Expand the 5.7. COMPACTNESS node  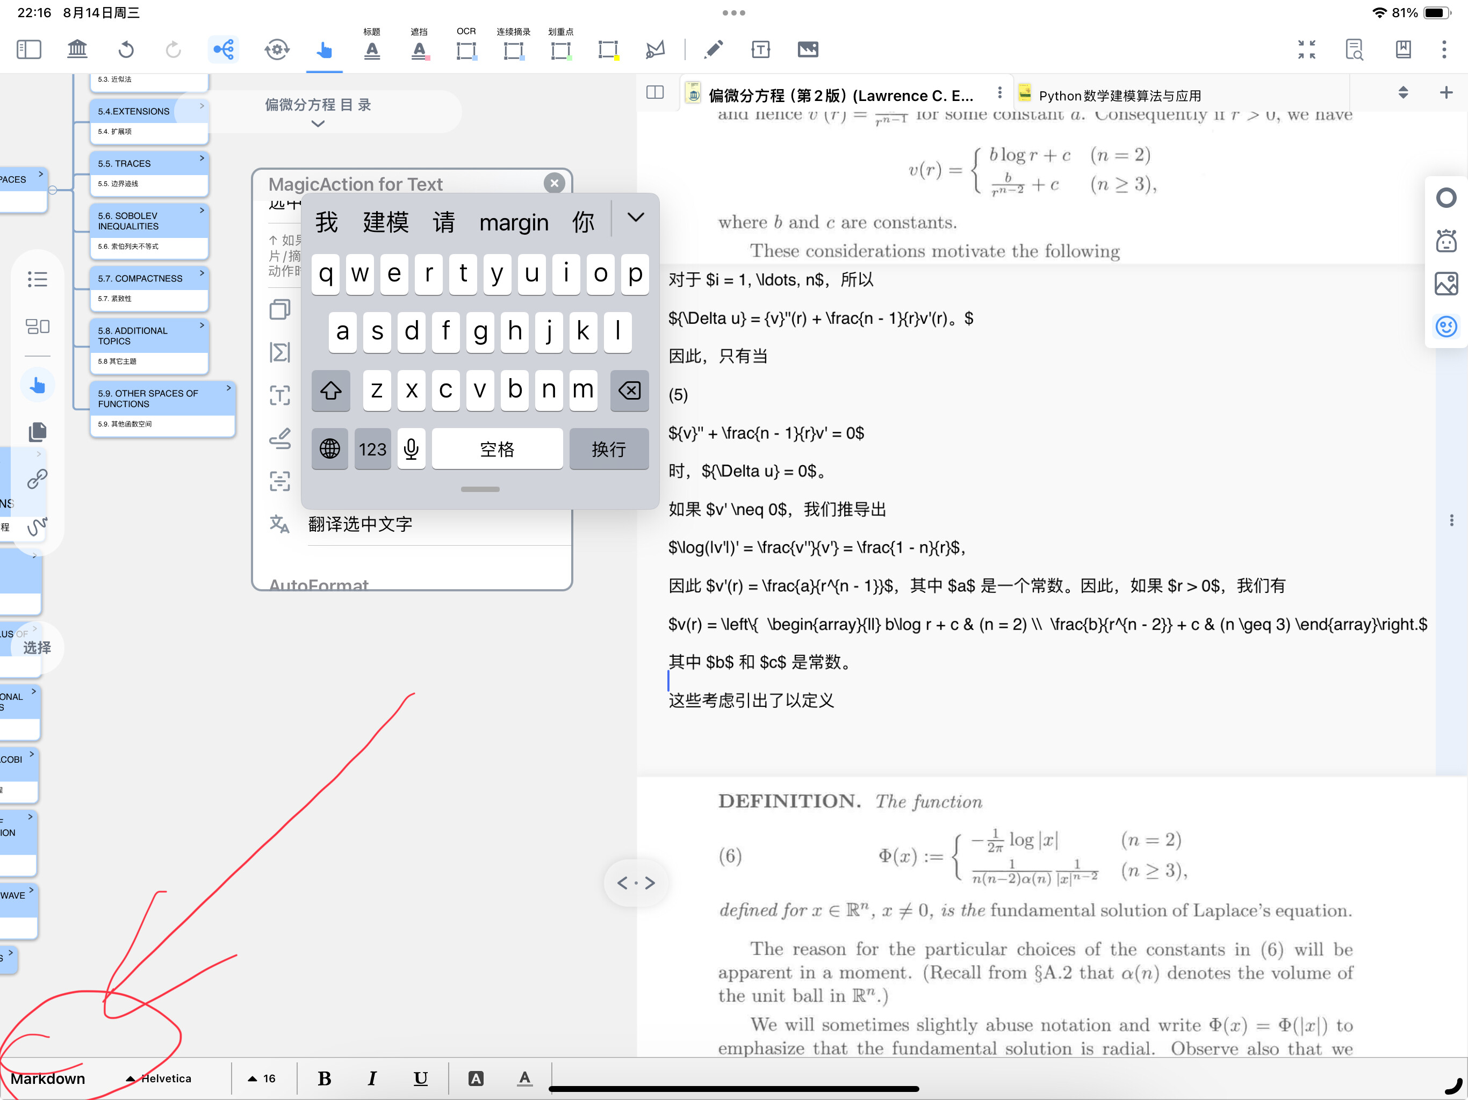(202, 273)
